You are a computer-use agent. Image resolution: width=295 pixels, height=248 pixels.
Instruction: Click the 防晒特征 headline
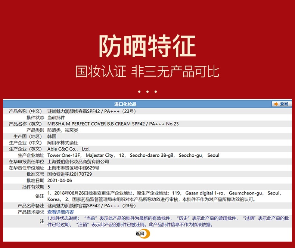point(147,46)
